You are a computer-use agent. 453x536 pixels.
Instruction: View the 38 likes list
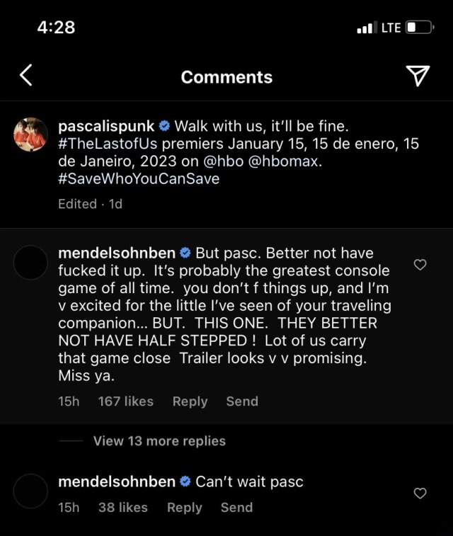pyautogui.click(x=123, y=508)
